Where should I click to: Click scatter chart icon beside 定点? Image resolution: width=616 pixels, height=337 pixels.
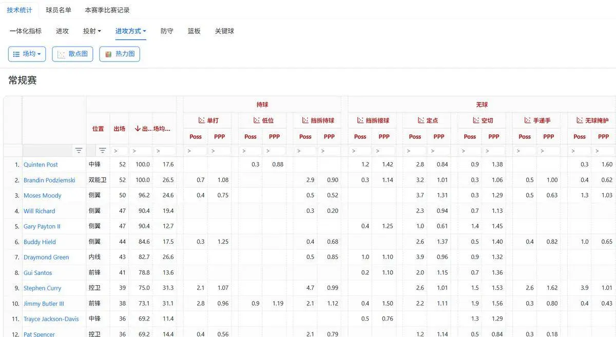(x=421, y=121)
